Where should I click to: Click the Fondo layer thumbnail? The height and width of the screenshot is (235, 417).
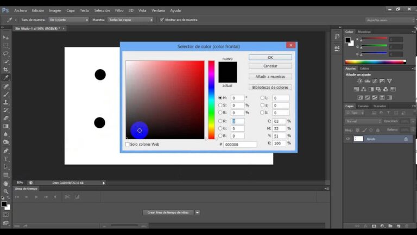pyautogui.click(x=358, y=139)
